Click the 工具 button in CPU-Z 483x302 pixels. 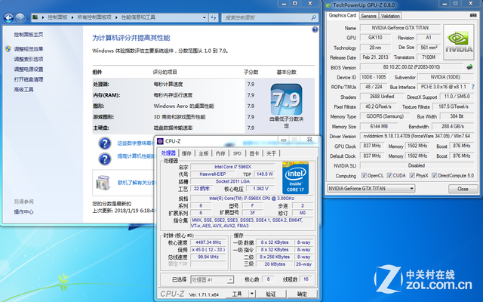(x=236, y=294)
